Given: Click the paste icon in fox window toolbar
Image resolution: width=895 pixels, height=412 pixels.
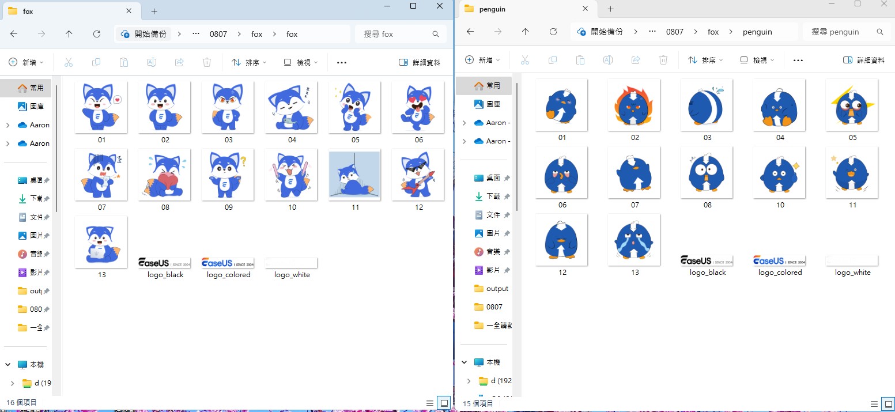Looking at the screenshot, I should [x=124, y=62].
